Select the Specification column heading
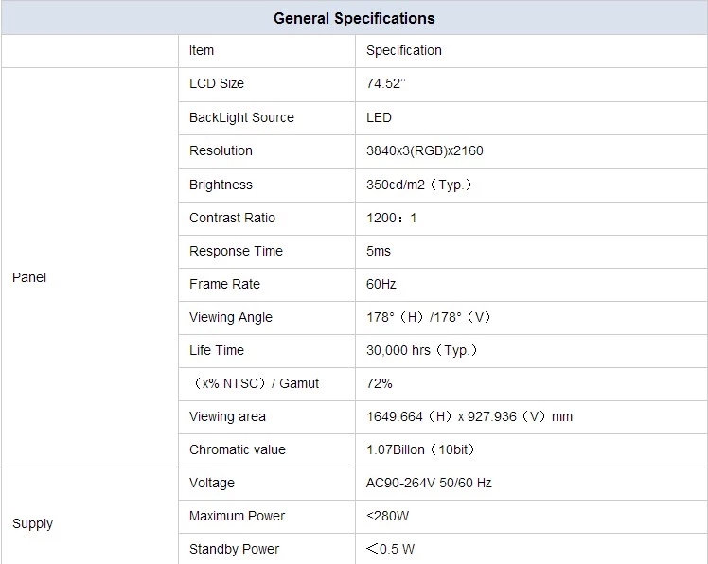Viewport: 708px width, 564px height. 404,50
